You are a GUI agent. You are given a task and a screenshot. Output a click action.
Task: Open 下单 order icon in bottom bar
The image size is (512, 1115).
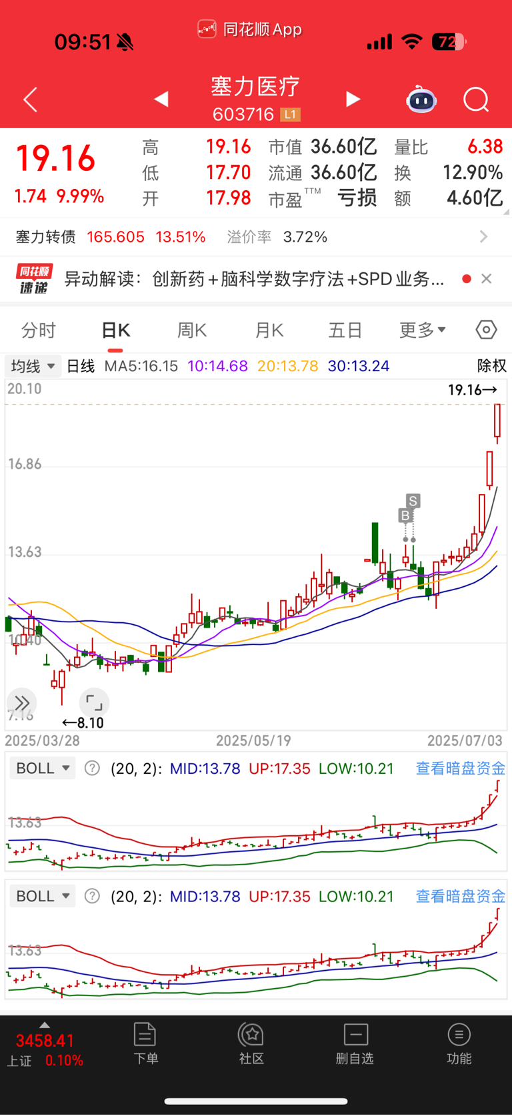pos(145,1044)
